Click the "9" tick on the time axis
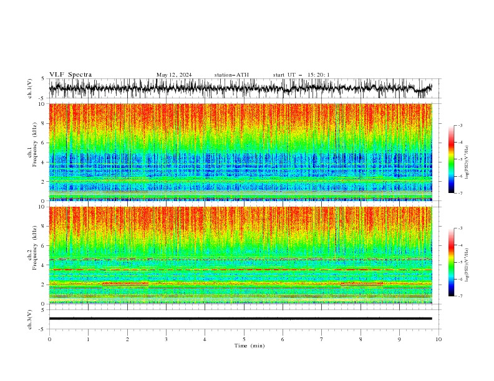The width and height of the screenshot is (494, 381). 399,339
